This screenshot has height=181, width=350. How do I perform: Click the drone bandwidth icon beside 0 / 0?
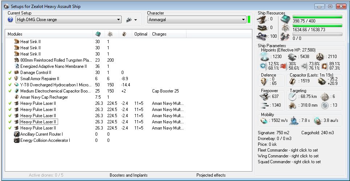tap(285, 36)
